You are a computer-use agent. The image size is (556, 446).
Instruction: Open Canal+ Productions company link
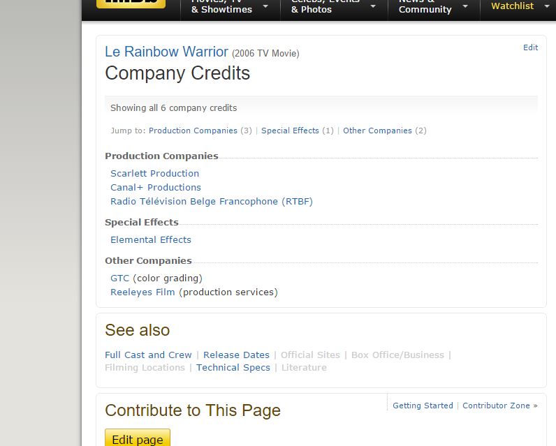pos(155,187)
